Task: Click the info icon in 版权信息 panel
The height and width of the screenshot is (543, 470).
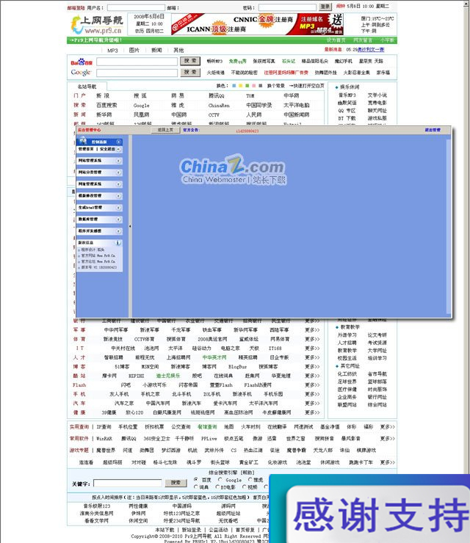Action: pos(118,243)
